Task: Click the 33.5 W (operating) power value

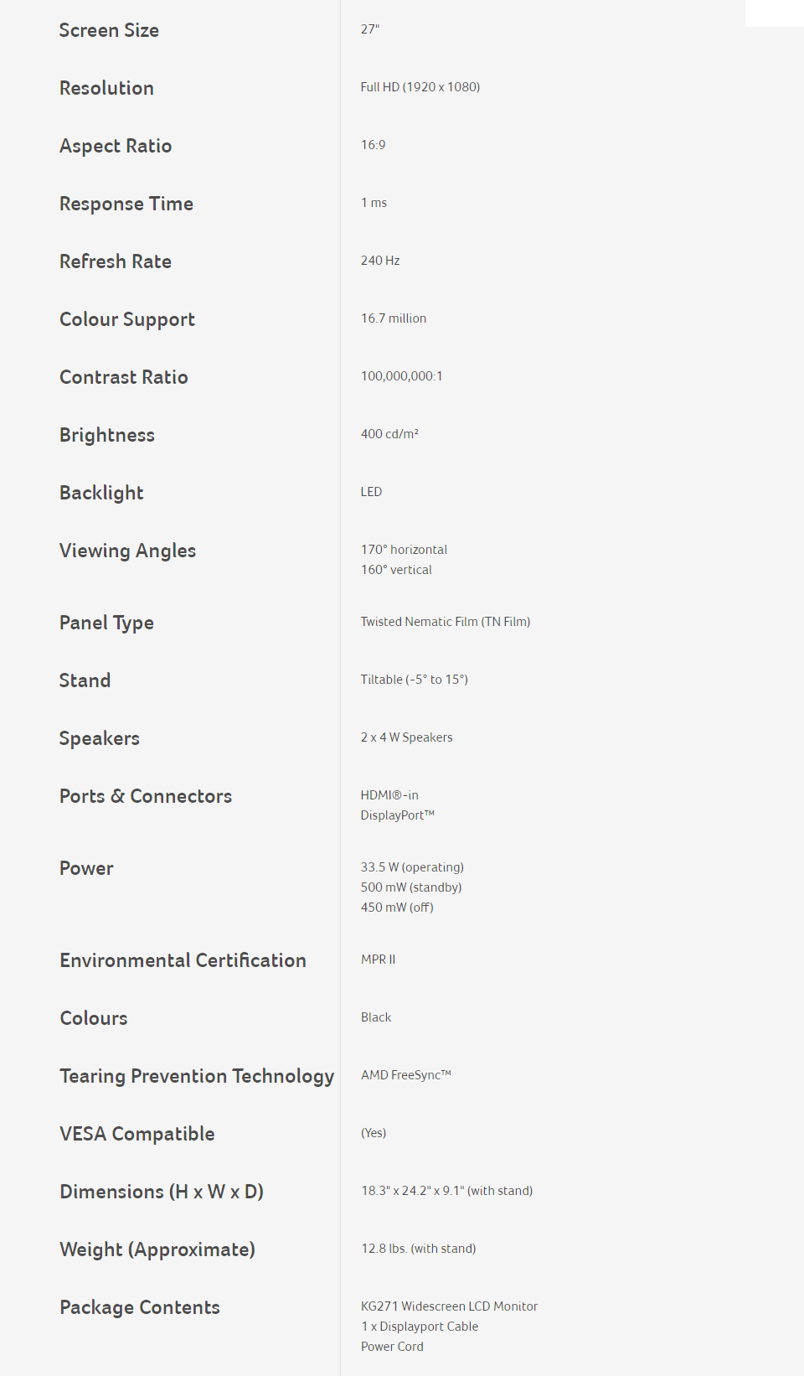Action: point(412,867)
